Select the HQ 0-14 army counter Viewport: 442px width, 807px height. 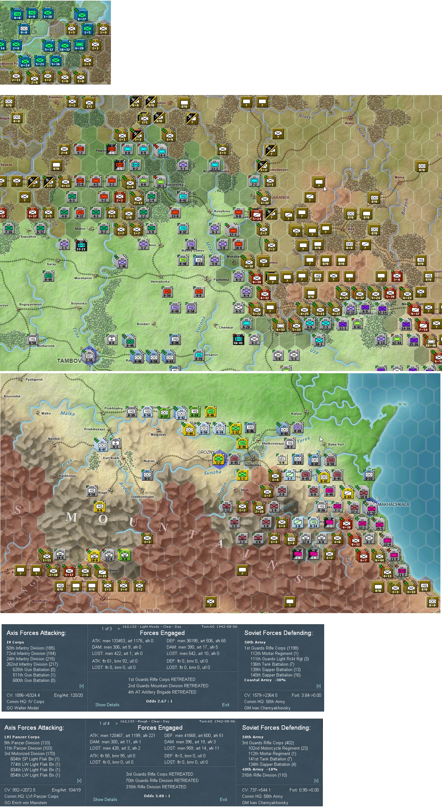pyautogui.click(x=199, y=260)
